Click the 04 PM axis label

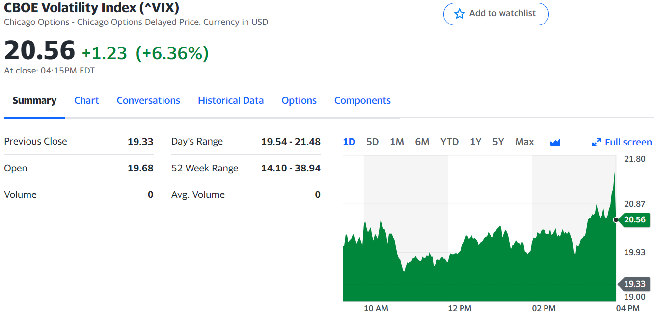[627, 308]
